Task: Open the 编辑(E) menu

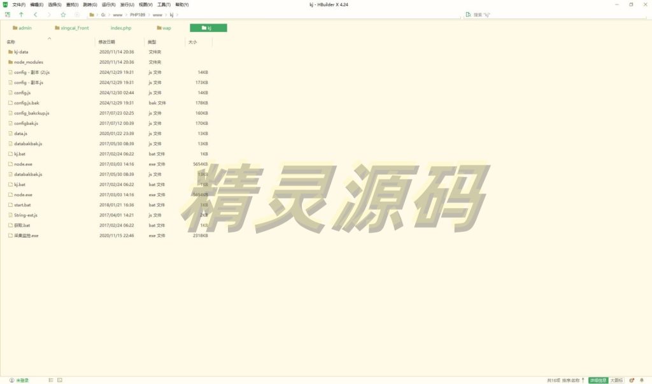Action: [x=36, y=4]
